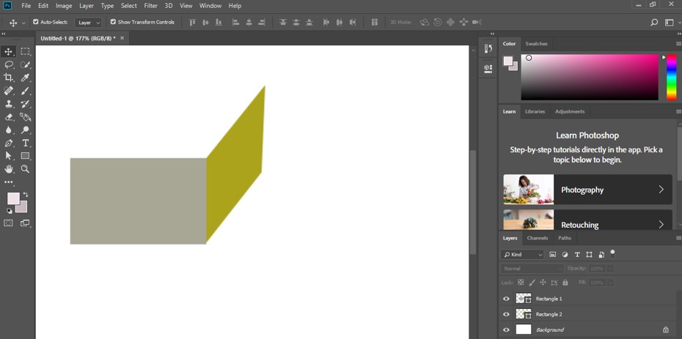682x339 pixels.
Task: Open the Auto-Select Layer dropdown
Action: pyautogui.click(x=88, y=23)
